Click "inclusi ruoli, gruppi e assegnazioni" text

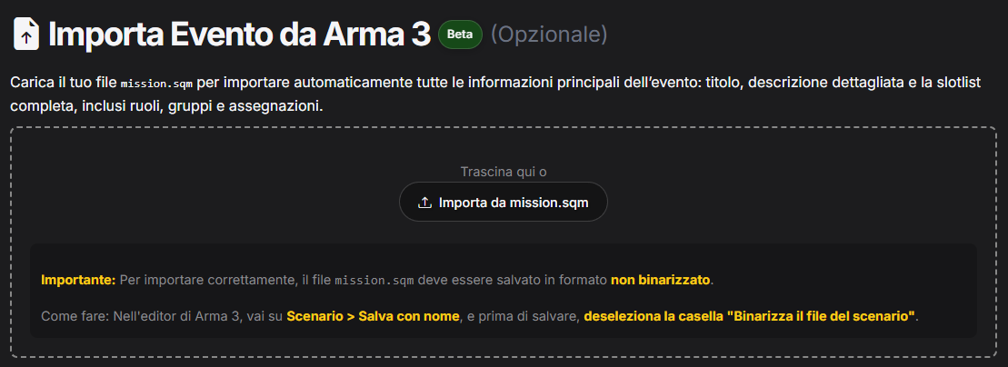tap(202, 106)
